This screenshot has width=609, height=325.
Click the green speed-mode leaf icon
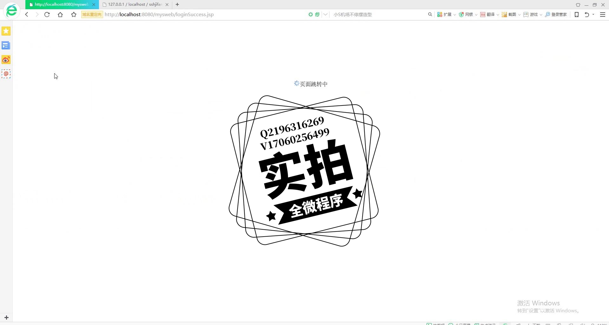[x=317, y=15]
